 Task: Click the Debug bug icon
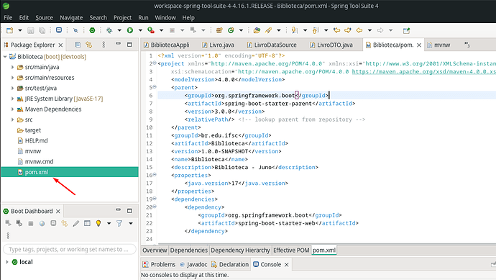[x=109, y=30]
